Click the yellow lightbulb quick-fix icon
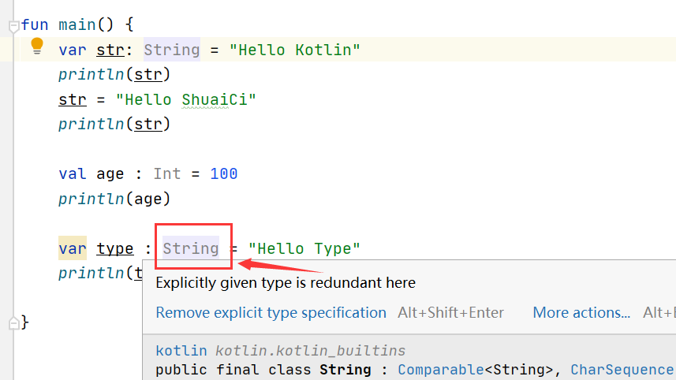The image size is (676, 380). tap(37, 46)
